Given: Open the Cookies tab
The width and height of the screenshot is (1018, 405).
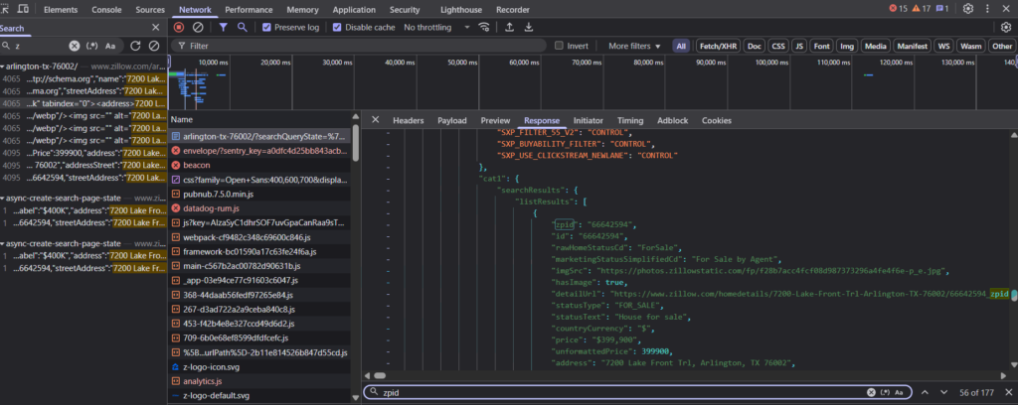Looking at the screenshot, I should (716, 120).
